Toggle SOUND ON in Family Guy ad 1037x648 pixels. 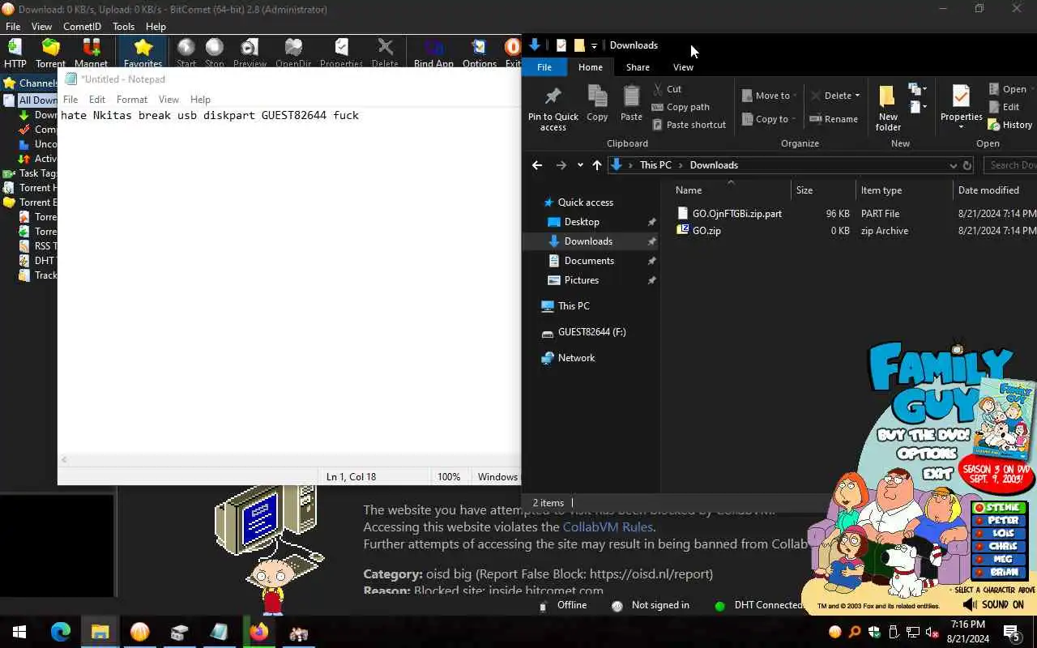pyautogui.click(x=994, y=604)
